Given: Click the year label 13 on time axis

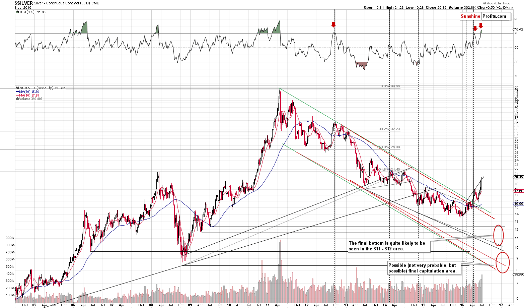Looking at the screenshot, I should tap(346, 305).
